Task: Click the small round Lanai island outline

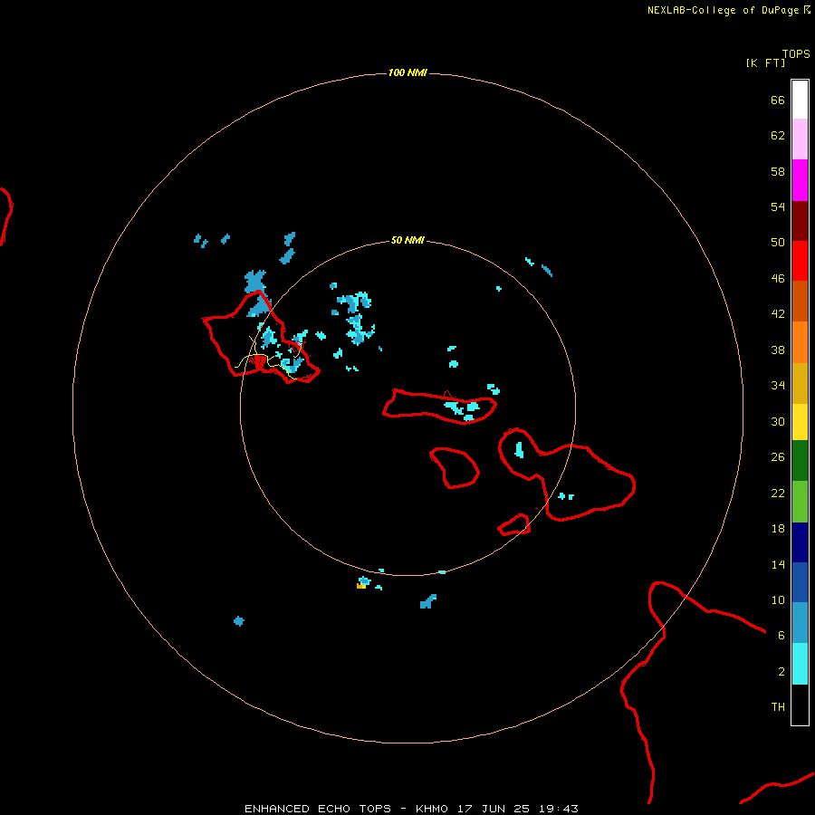Action: click(x=455, y=468)
